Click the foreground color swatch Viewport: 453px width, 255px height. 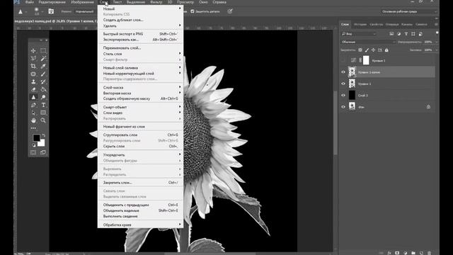tap(36, 137)
